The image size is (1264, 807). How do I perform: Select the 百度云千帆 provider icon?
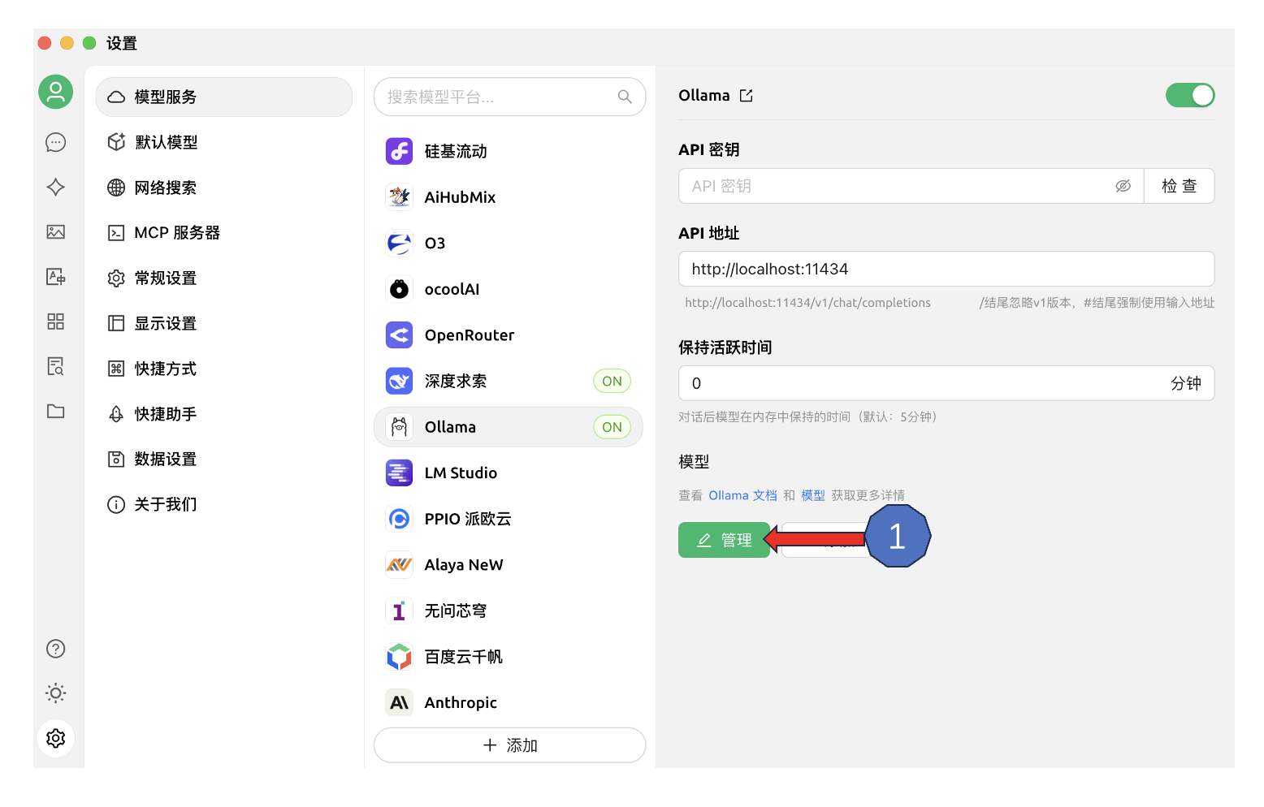(399, 657)
